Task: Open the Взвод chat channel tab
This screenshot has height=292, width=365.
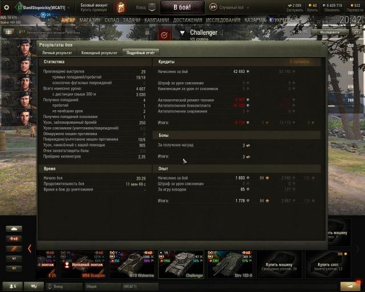Action: [64, 286]
